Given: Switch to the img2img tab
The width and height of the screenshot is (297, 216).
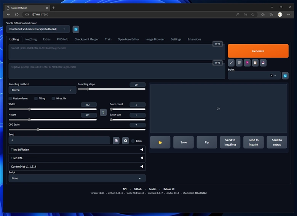Looking at the screenshot, I should tap(31, 39).
